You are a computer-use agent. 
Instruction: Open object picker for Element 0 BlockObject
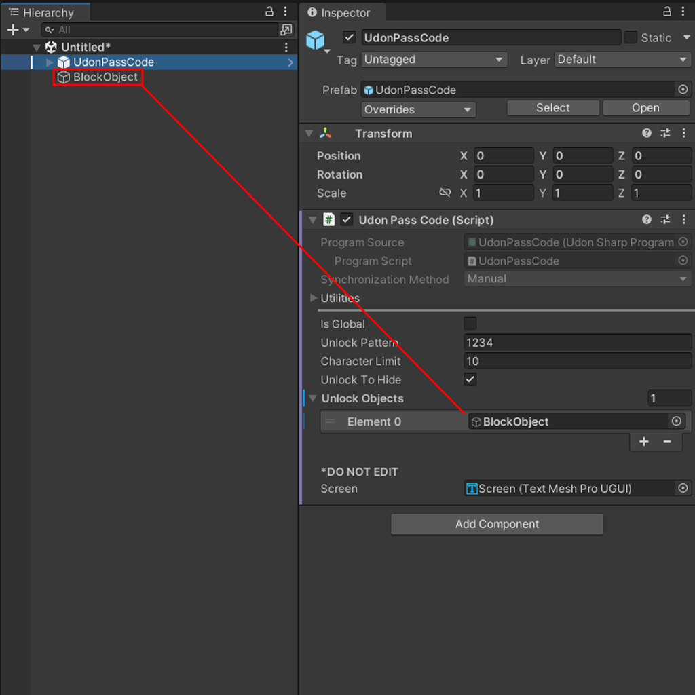(676, 421)
